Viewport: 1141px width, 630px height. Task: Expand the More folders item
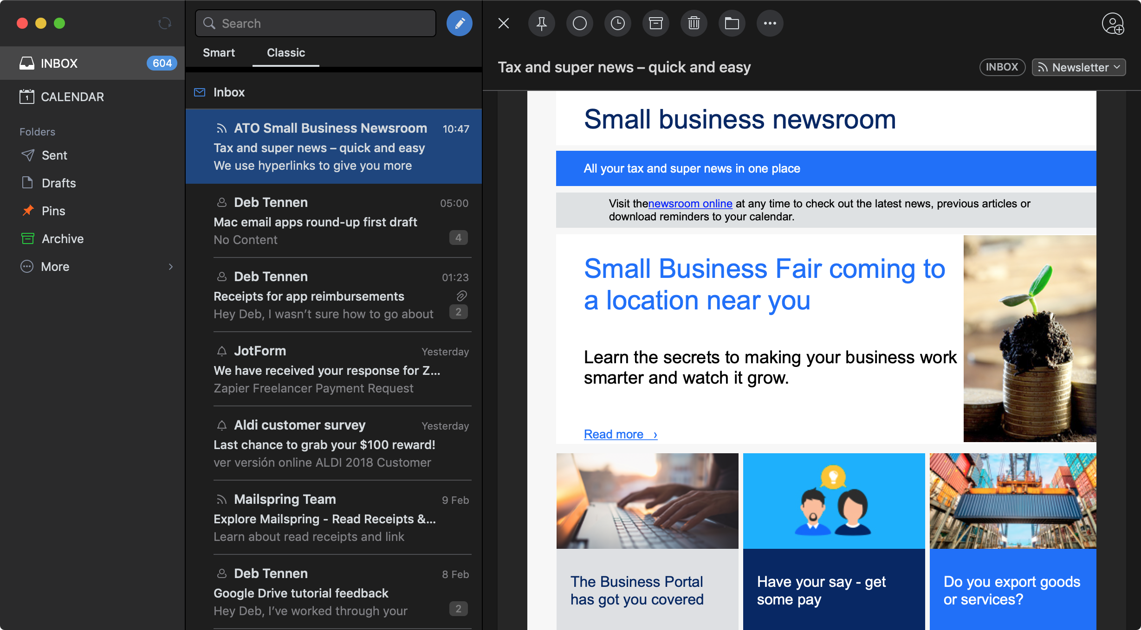pyautogui.click(x=170, y=266)
